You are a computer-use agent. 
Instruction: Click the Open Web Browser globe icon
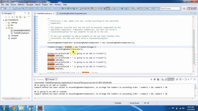click(122, 8)
